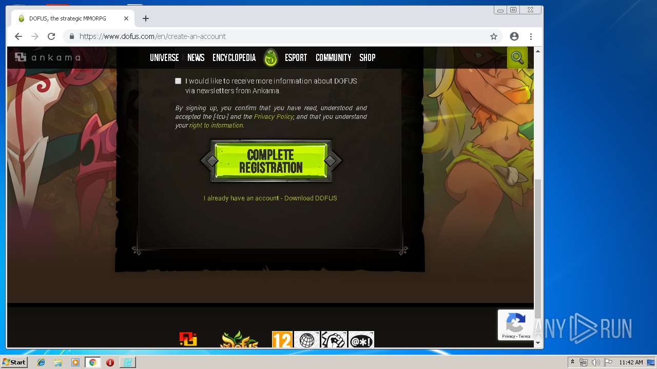Click the network tray icon
The image size is (657, 369).
click(584, 362)
